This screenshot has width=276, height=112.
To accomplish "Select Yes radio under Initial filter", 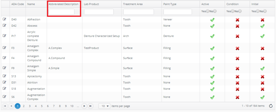I will pyautogui.click(x=257, y=11).
